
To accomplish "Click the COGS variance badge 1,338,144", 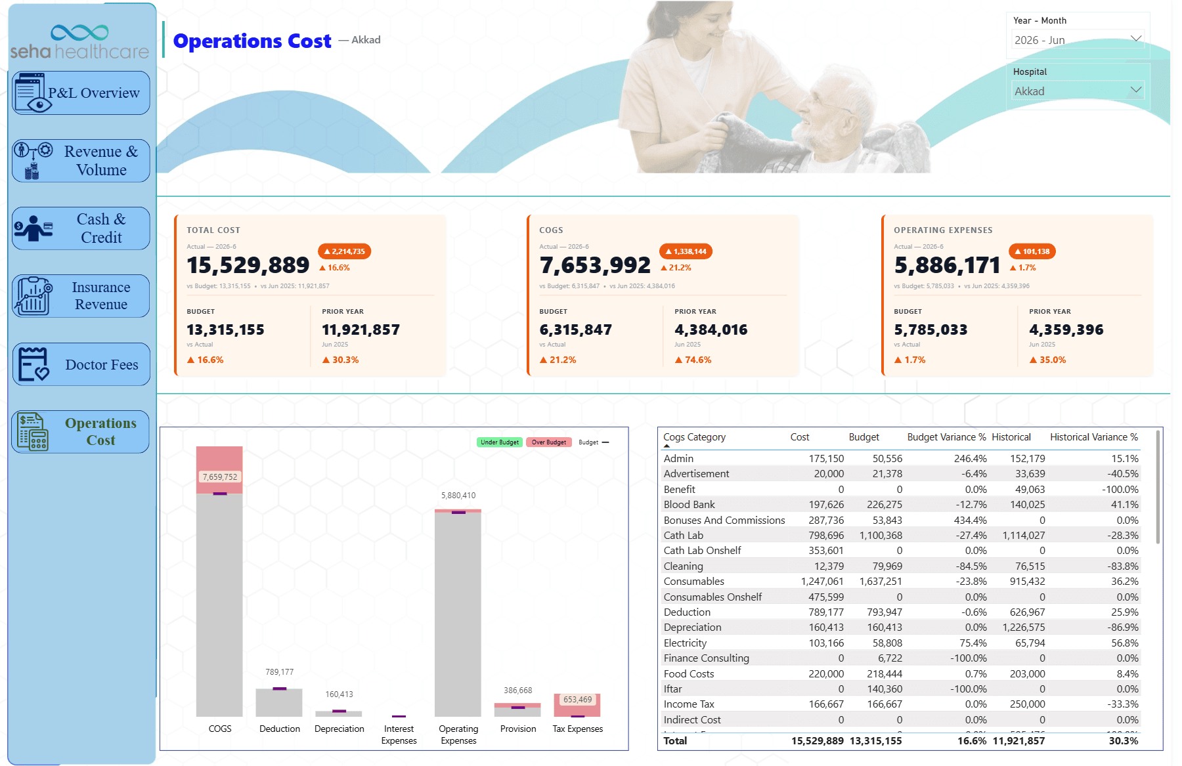I will pyautogui.click(x=686, y=251).
